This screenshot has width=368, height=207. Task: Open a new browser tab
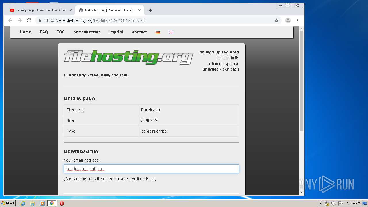(x=150, y=10)
